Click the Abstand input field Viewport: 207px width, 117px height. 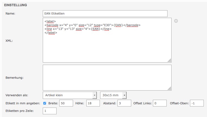124,103
